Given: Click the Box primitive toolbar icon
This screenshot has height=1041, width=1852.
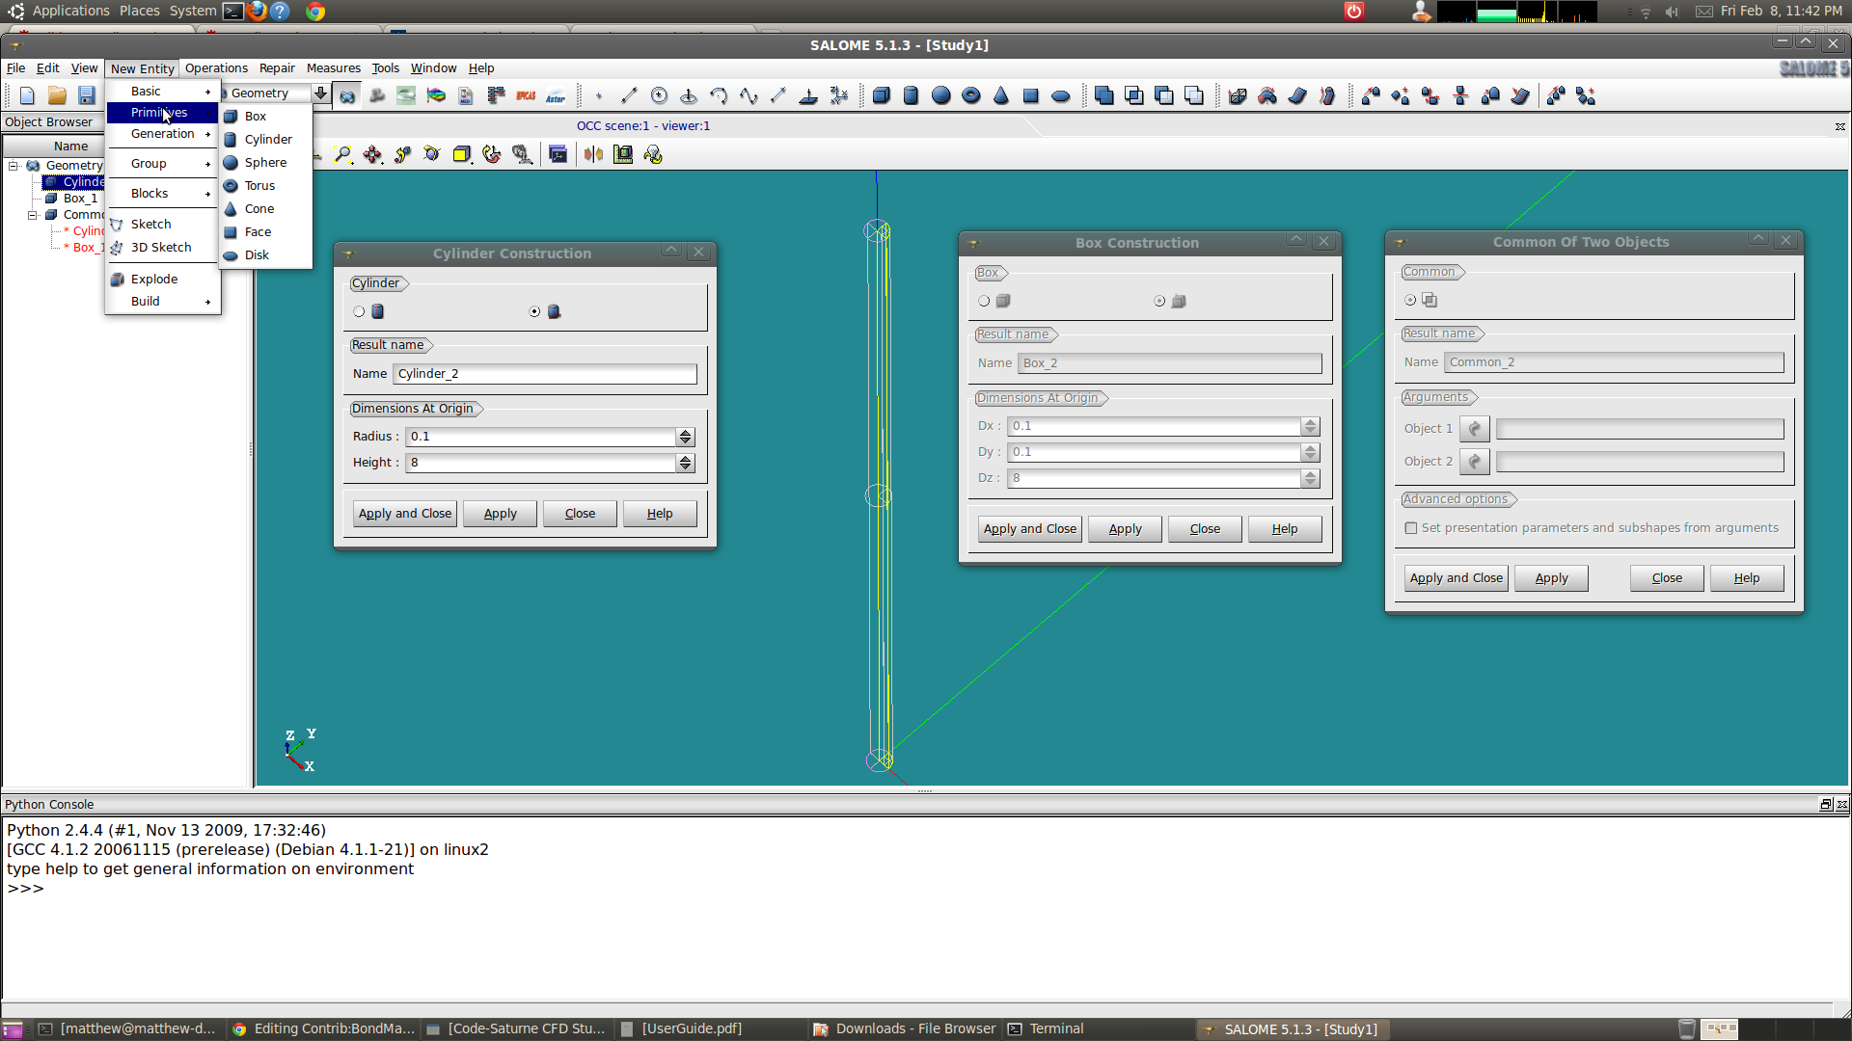Looking at the screenshot, I should (881, 95).
